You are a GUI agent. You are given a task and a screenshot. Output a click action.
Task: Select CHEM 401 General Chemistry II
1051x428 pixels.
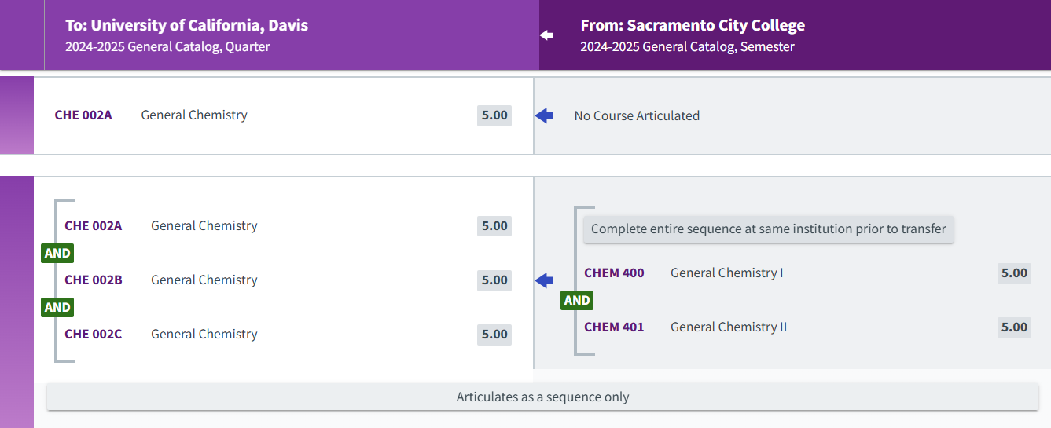tap(614, 327)
